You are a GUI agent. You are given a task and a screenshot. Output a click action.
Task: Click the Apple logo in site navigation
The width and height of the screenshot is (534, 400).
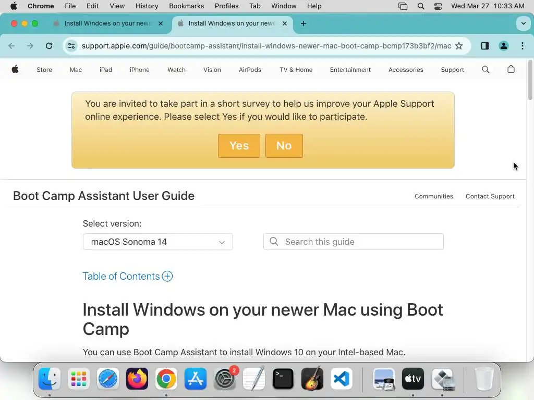pyautogui.click(x=15, y=69)
